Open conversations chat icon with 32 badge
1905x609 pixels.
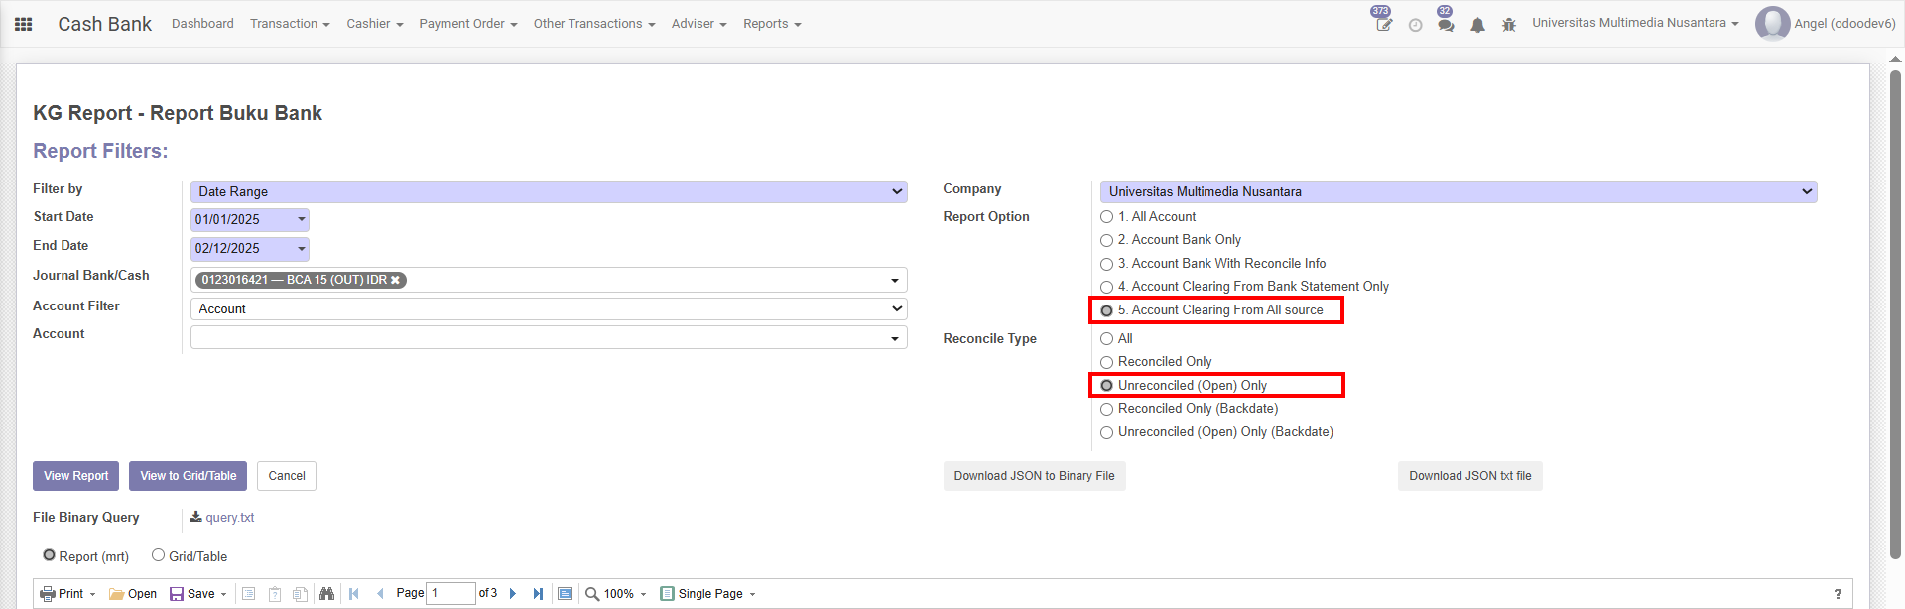(x=1446, y=25)
